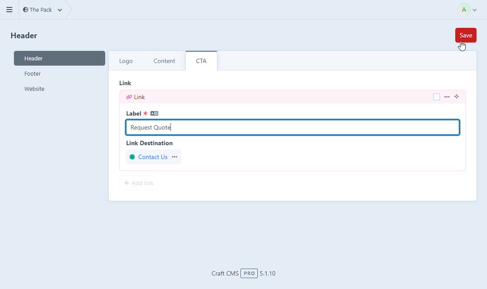
Task: Open the Link block actions menu
Action: coord(447,97)
